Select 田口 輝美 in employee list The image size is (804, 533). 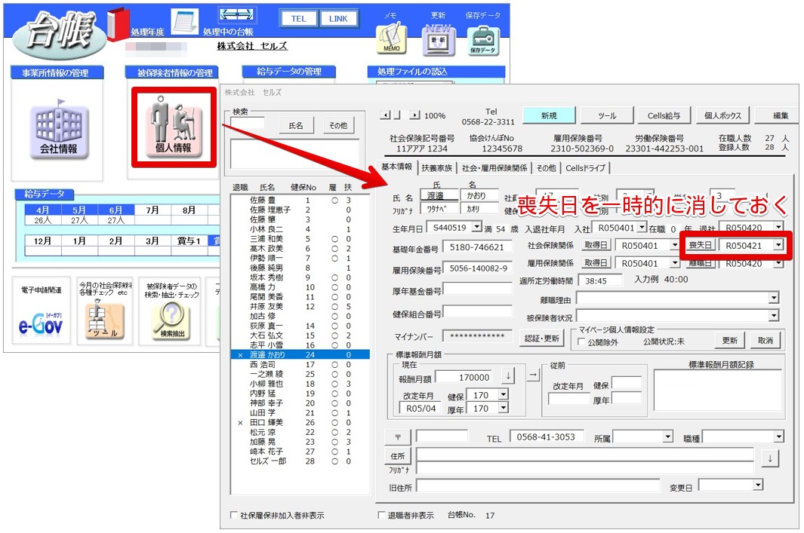pyautogui.click(x=300, y=422)
